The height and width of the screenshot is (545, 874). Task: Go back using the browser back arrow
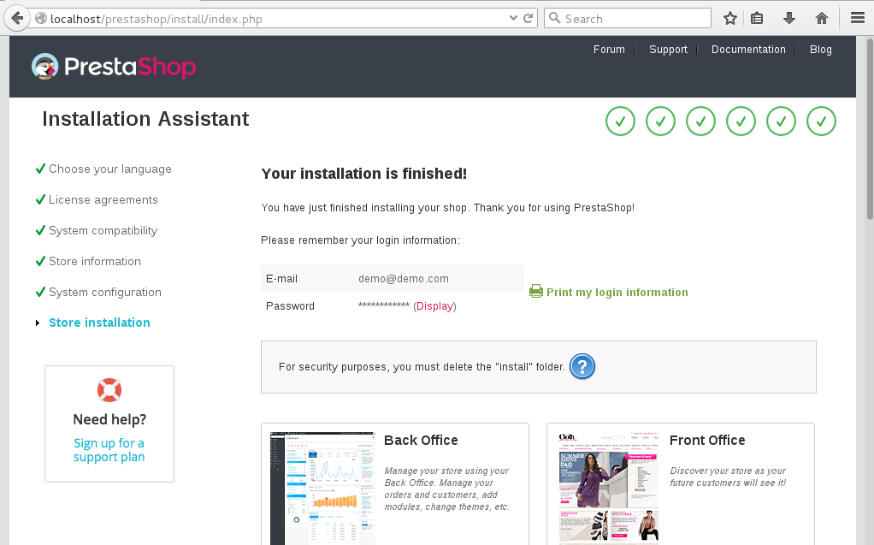[x=17, y=19]
